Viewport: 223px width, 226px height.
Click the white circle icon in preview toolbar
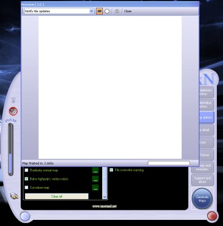pyautogui.click(x=107, y=11)
